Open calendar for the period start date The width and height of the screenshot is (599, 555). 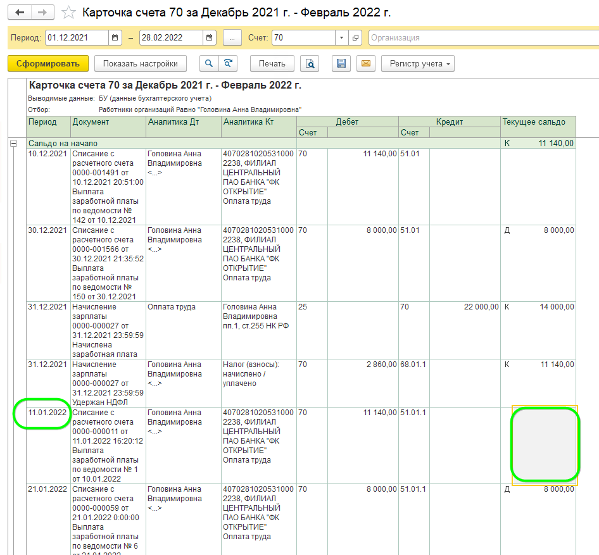pos(115,38)
